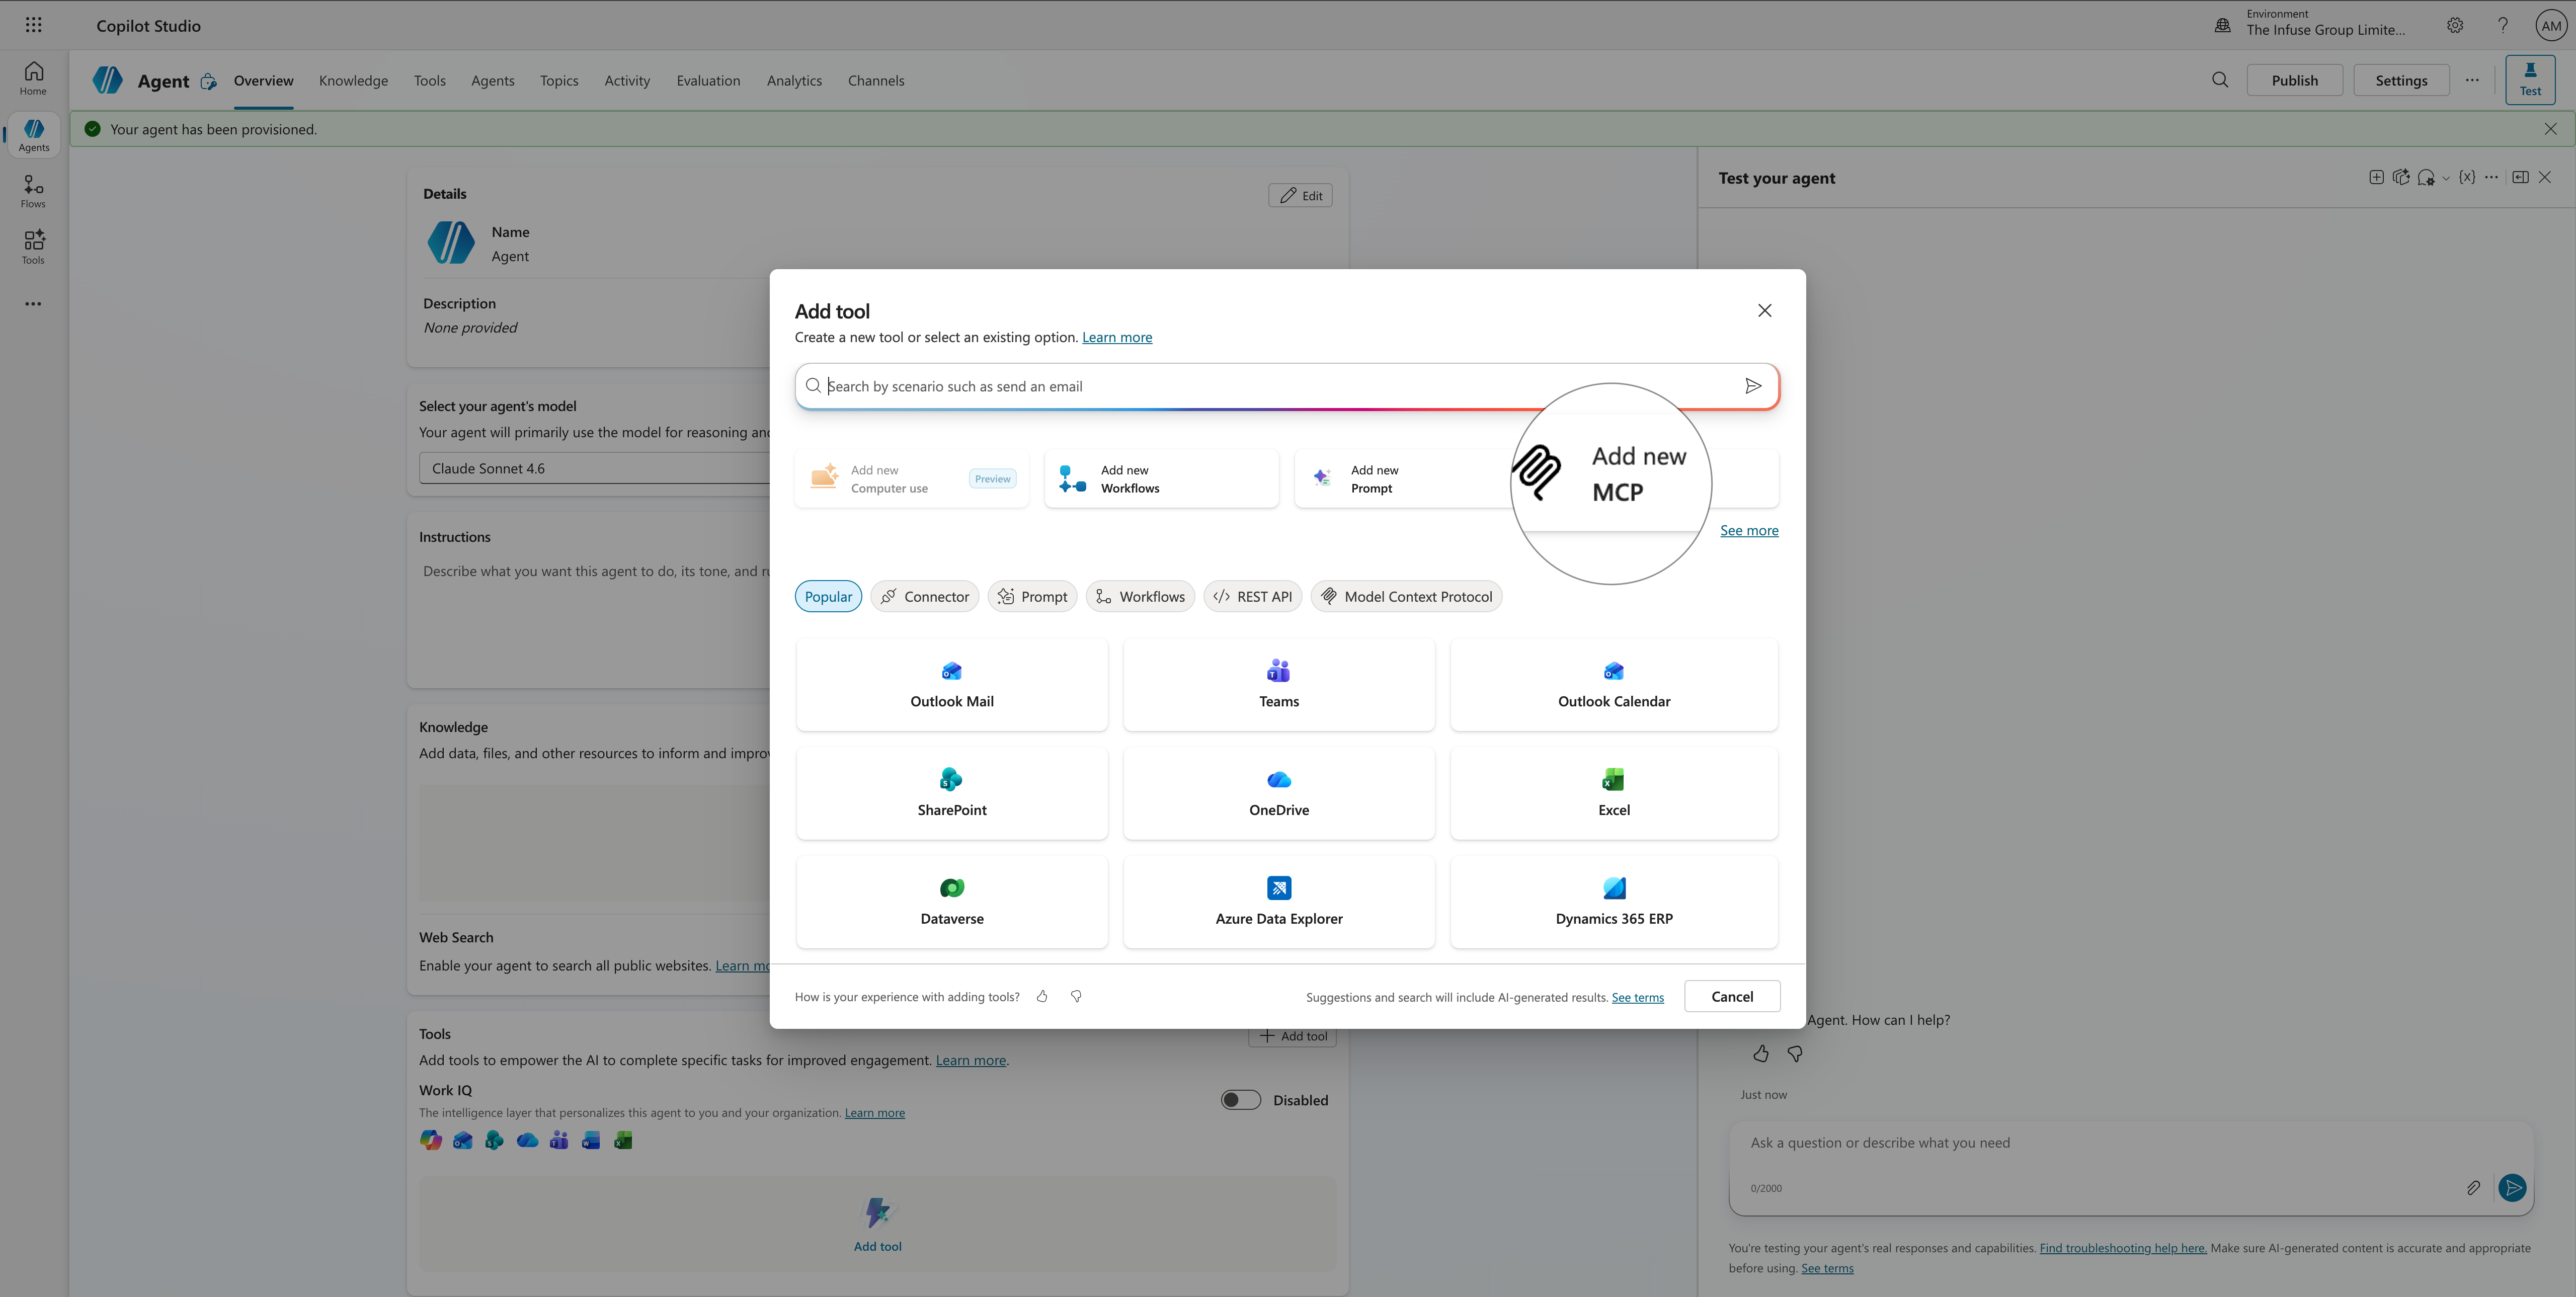Expand the chevron next to chat settings icon
The image size is (2576, 1297).
pyautogui.click(x=2446, y=179)
